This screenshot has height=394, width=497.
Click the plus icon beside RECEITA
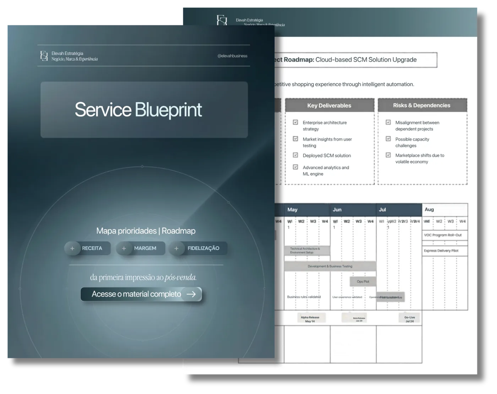point(72,248)
